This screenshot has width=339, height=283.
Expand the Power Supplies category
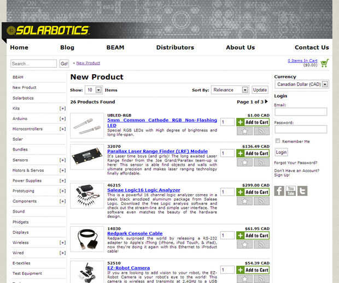[62, 180]
